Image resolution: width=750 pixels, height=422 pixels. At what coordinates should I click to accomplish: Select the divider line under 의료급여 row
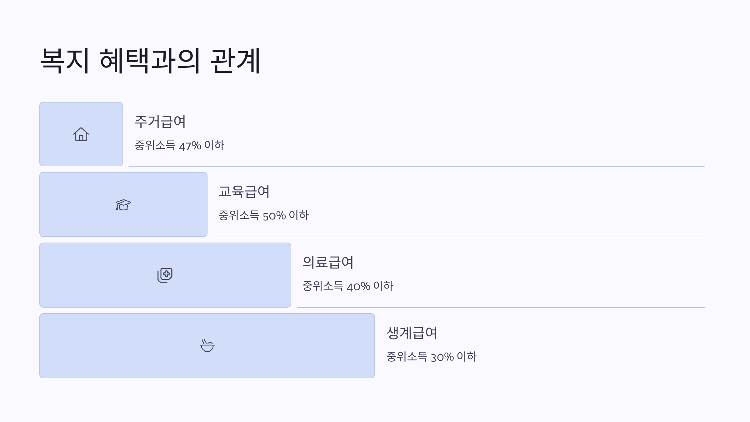pyautogui.click(x=501, y=308)
